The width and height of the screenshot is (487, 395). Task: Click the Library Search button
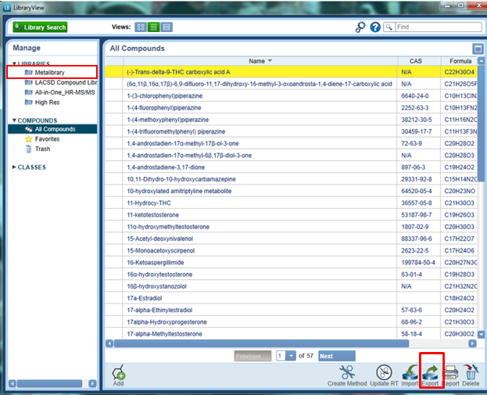[39, 27]
